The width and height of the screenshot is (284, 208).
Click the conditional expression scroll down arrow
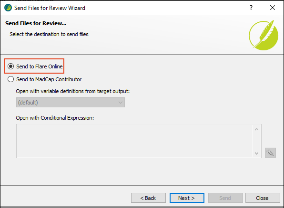coord(256,153)
